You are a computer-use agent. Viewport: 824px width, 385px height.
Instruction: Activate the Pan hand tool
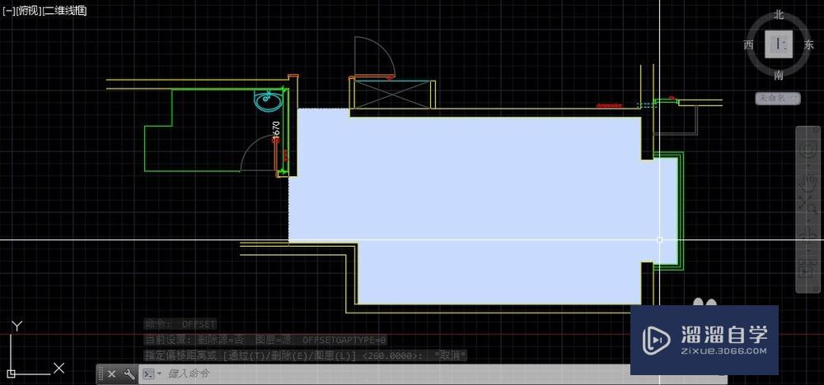[809, 182]
